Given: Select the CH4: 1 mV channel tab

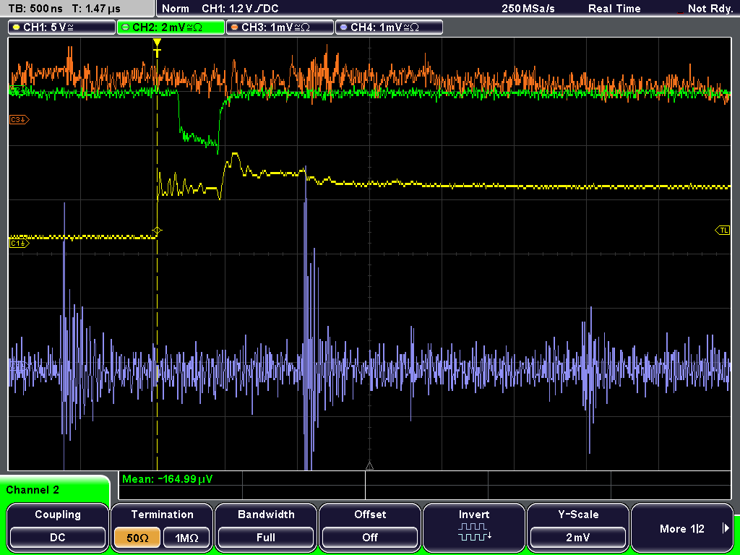Looking at the screenshot, I should (389, 27).
